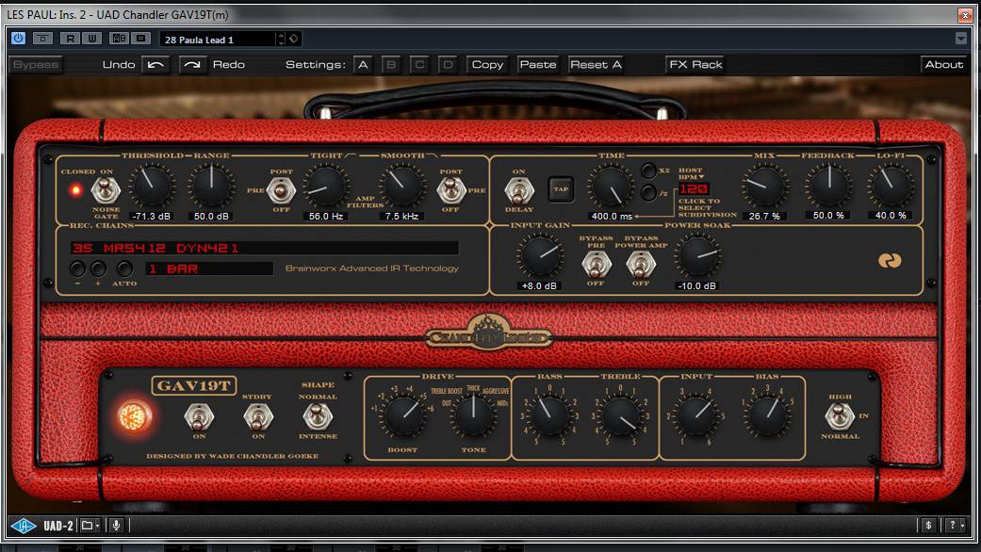Screen dimensions: 981x552
Task: Click the Copy settings button
Action: [487, 65]
